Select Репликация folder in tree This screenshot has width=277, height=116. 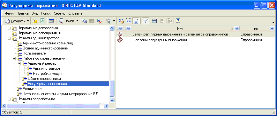click(32, 89)
